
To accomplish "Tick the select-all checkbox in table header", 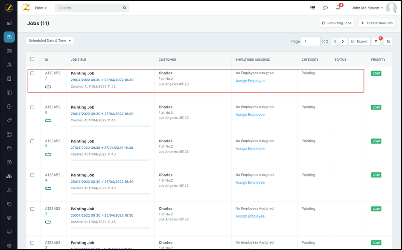I will pos(32,59).
